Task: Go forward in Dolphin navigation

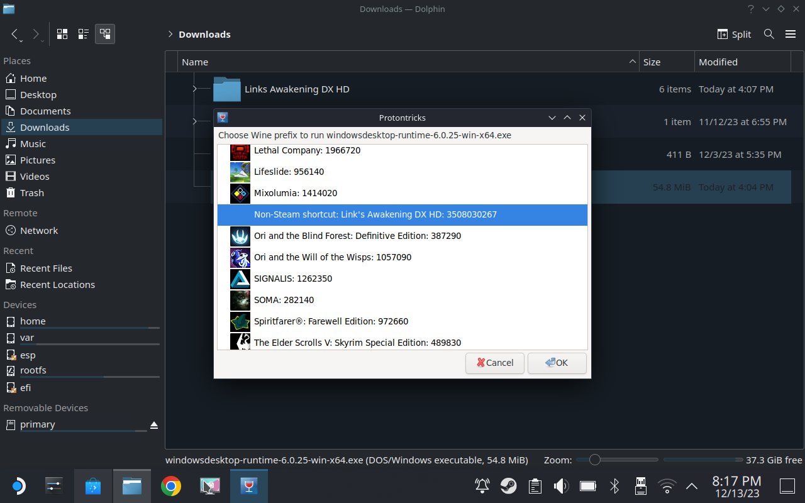Action: click(x=36, y=34)
